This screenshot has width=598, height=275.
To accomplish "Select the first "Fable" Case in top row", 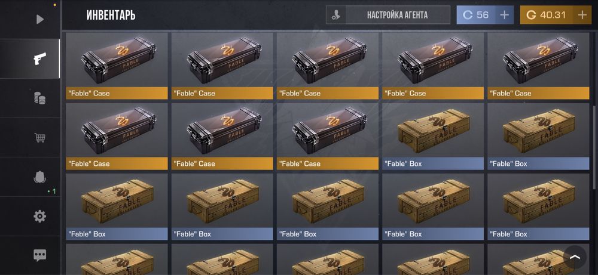I will (x=117, y=66).
